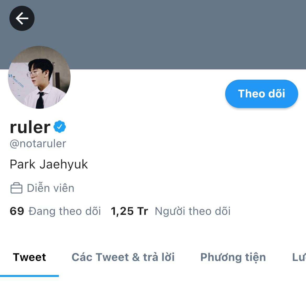Screen dimensions: 306x284
Task: Click the @notaruler handle
Action: click(x=38, y=144)
